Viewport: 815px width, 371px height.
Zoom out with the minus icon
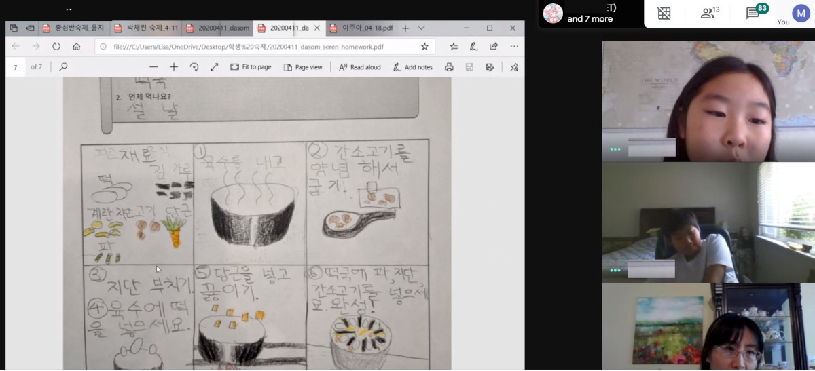point(153,67)
